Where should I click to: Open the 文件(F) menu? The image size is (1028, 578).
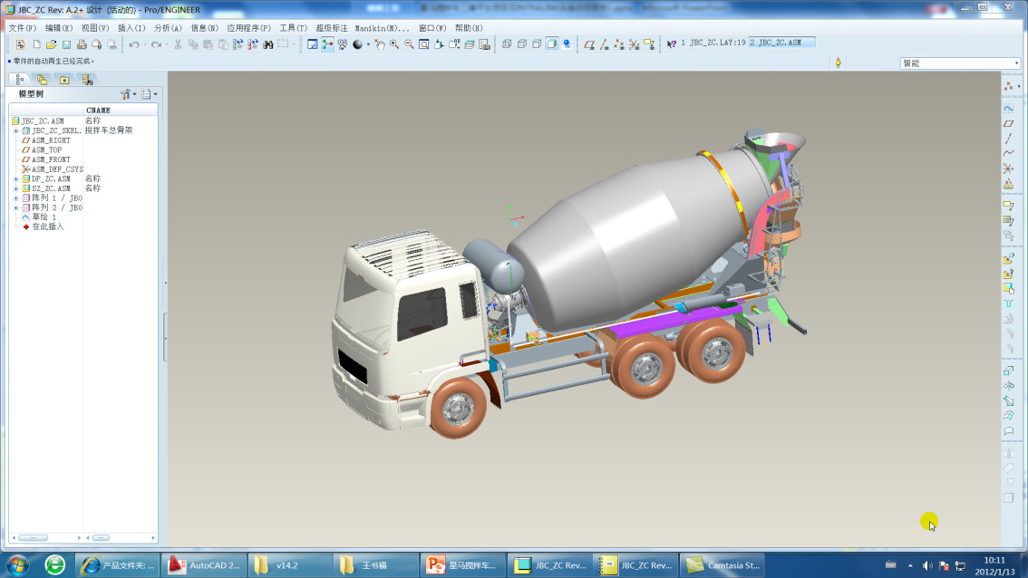23,28
